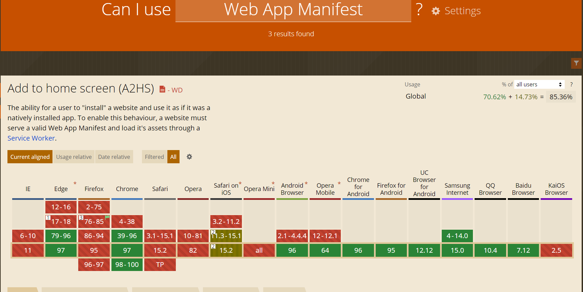Select Opera 10-81 support cell
The image size is (583, 292).
pos(193,236)
